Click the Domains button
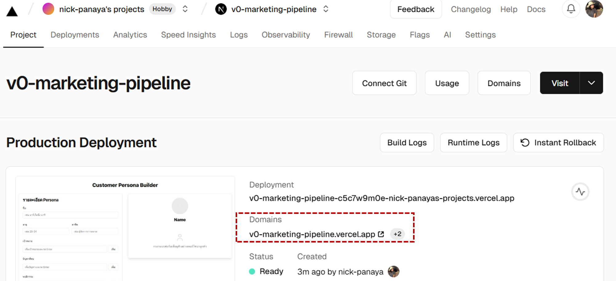This screenshot has height=281, width=616. point(504,83)
